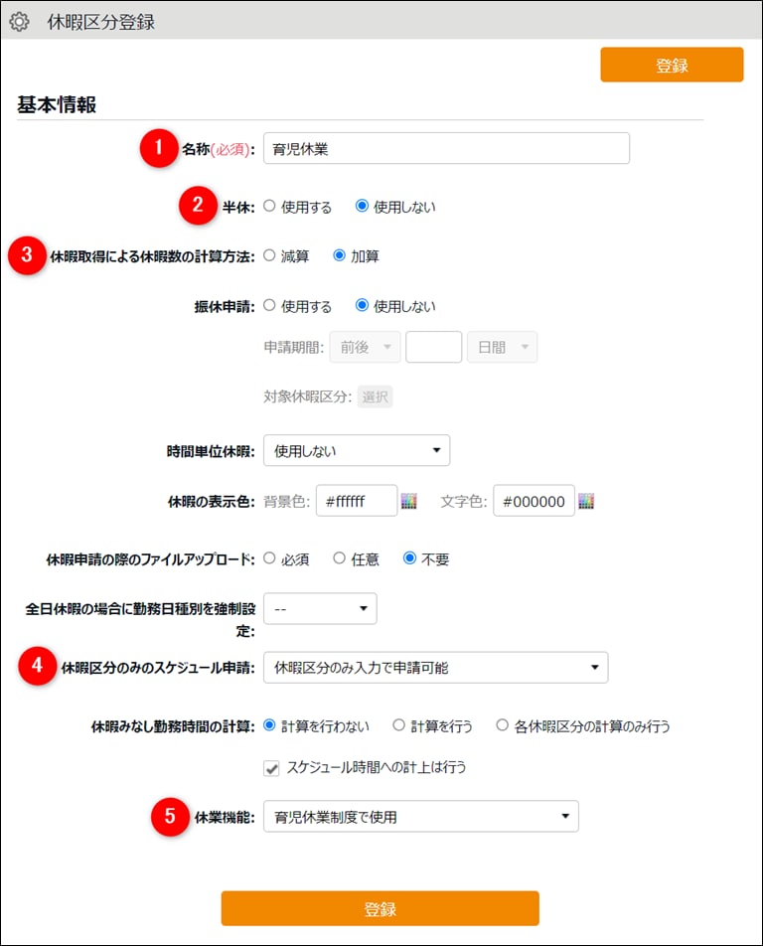Image resolution: width=763 pixels, height=946 pixels.
Task: Open 休暇区分のみのスケジュール申請 dropdown
Action: [435, 668]
